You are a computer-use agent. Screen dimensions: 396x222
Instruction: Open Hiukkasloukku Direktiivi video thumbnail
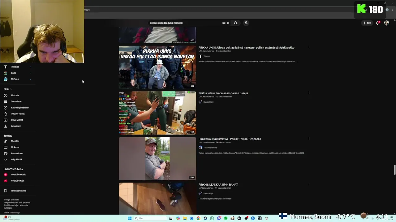pyautogui.click(x=157, y=158)
